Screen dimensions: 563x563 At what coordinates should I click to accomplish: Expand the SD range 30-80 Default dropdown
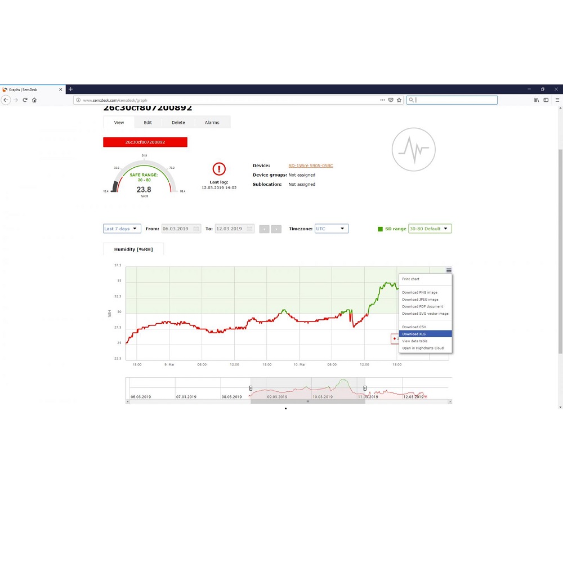[430, 229]
